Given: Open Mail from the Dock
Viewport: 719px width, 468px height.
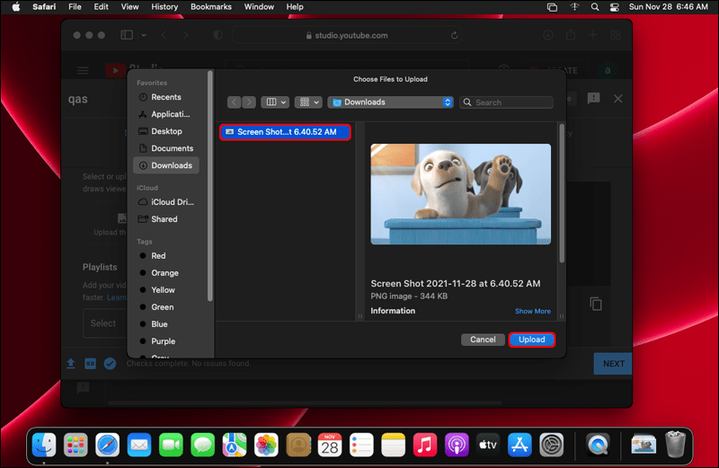Looking at the screenshot, I should pyautogui.click(x=139, y=445).
